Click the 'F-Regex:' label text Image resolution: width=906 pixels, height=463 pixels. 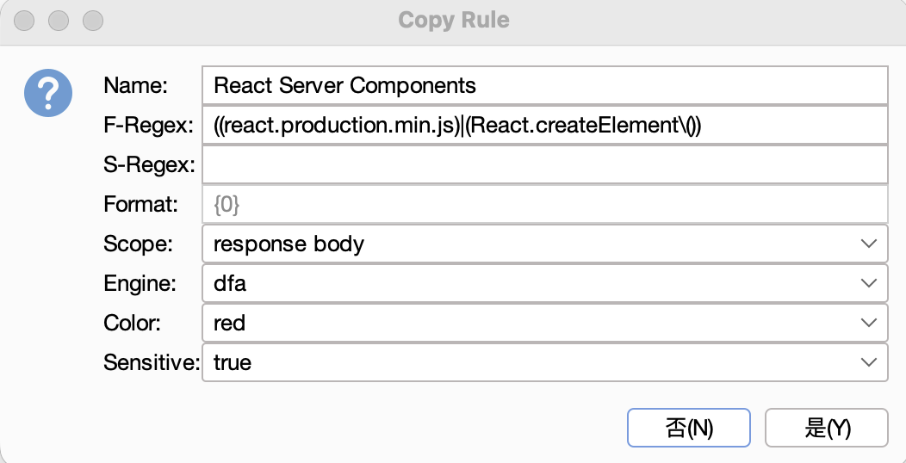pos(148,125)
